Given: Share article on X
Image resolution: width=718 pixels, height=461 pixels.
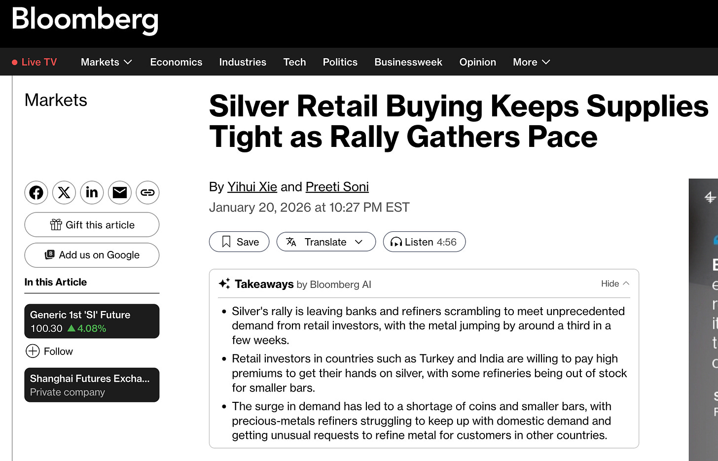Looking at the screenshot, I should pyautogui.click(x=64, y=192).
